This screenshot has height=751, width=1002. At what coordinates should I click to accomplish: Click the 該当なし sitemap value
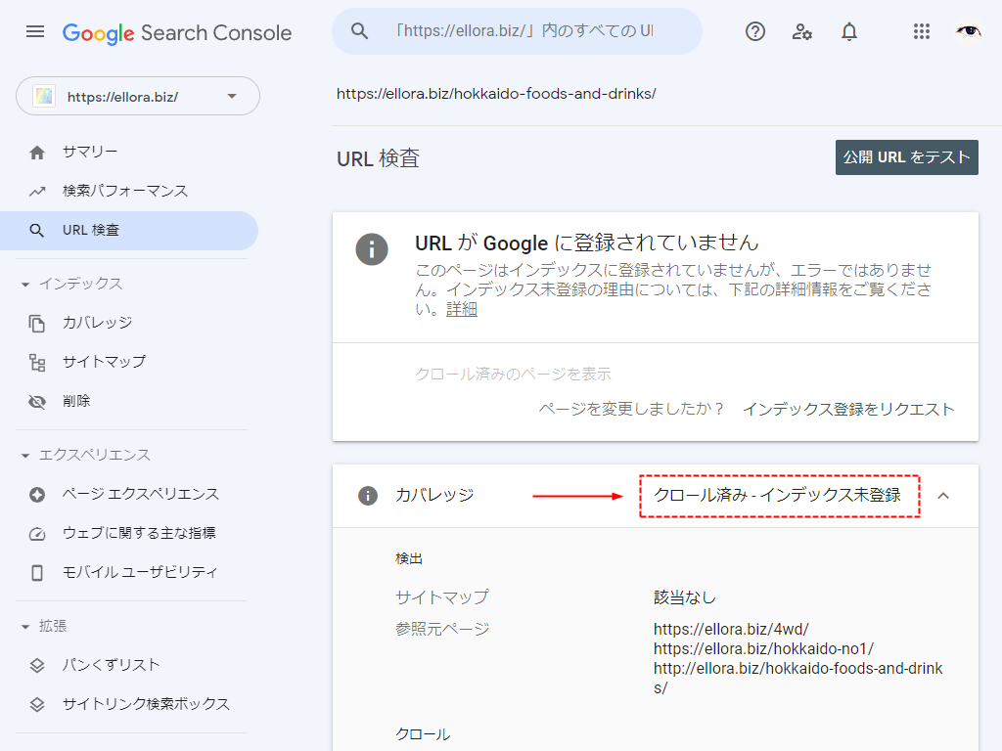point(684,597)
